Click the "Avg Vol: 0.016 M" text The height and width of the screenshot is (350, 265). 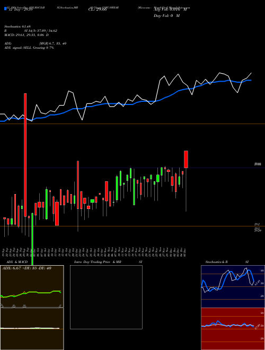[x=170, y=10]
